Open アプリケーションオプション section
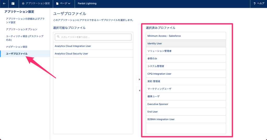 click(21, 29)
